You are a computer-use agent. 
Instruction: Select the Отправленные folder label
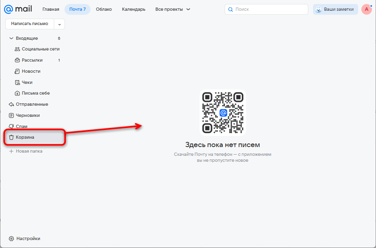tap(32, 105)
